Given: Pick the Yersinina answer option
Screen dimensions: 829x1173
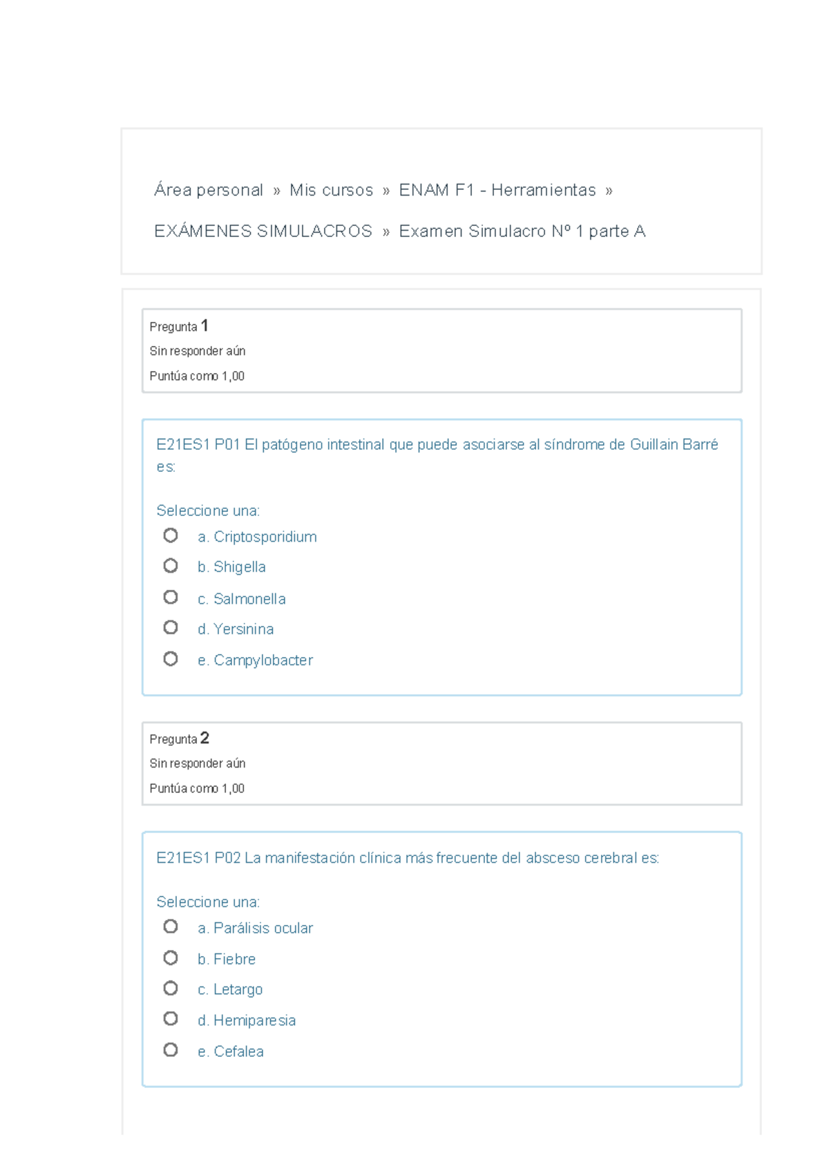Looking at the screenshot, I should 171,627.
